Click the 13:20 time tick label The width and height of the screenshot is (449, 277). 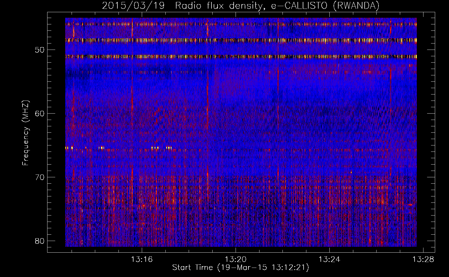236,260
